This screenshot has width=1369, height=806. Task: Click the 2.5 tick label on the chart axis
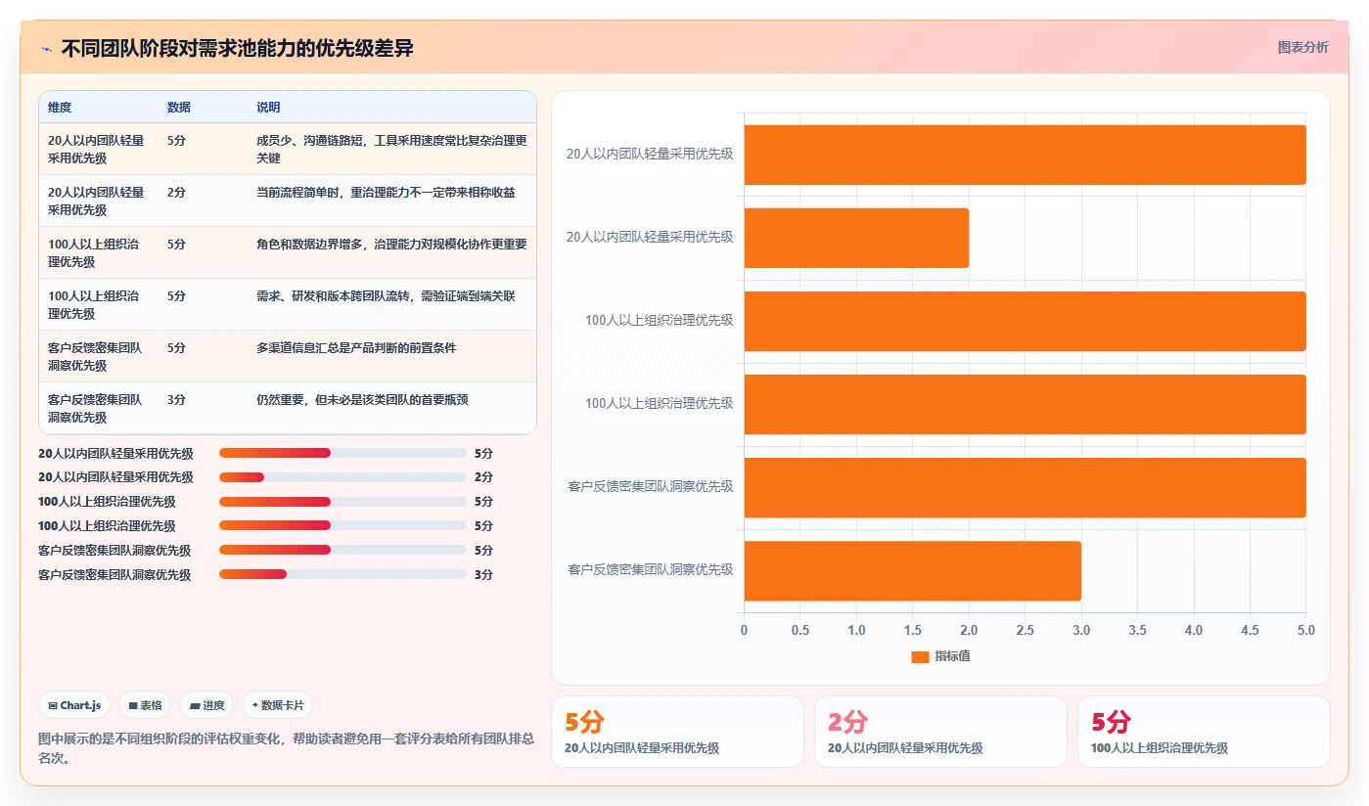click(1025, 631)
